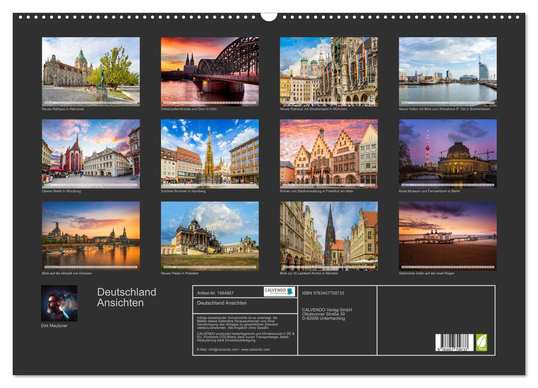Select the Blick auf die Altstadt von Dresden caption
Viewport: 538px width, 388px height.
[66, 272]
